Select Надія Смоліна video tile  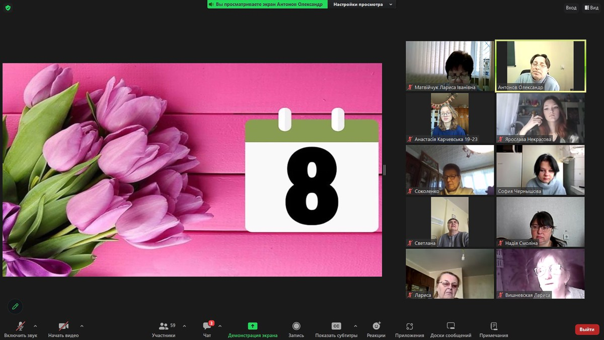(x=541, y=222)
